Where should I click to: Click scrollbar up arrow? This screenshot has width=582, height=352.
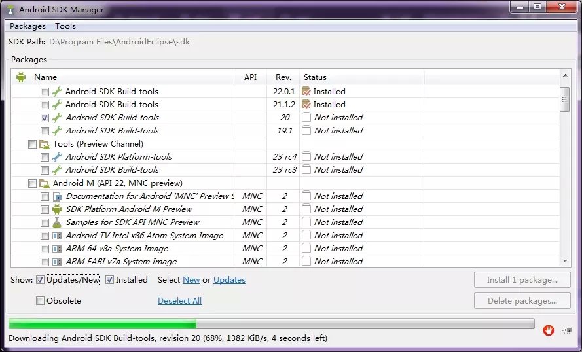[x=564, y=76]
